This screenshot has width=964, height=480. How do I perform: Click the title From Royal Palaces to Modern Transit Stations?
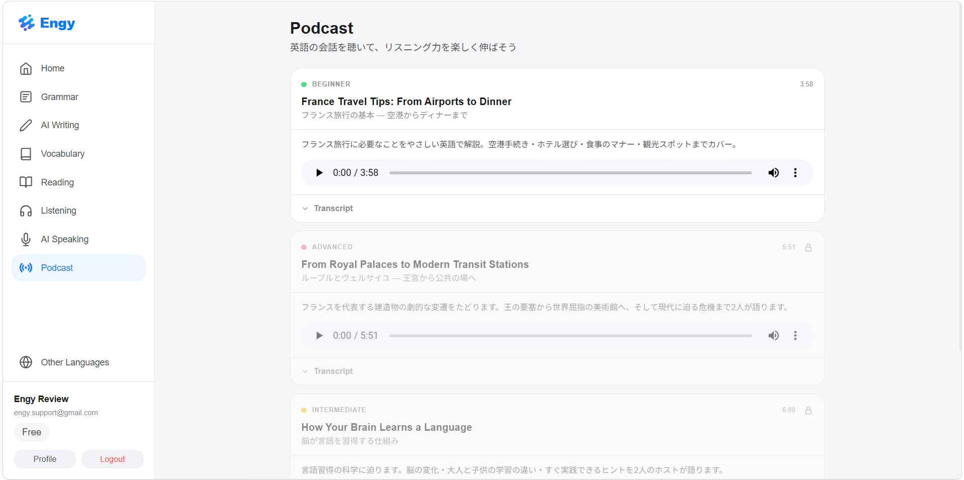(415, 264)
